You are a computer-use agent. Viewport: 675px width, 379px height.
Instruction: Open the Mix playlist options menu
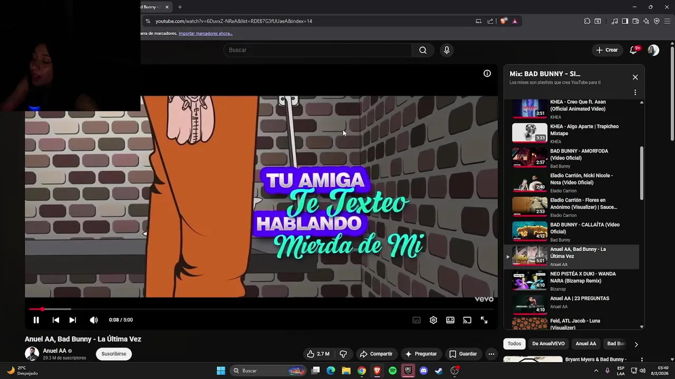635,92
